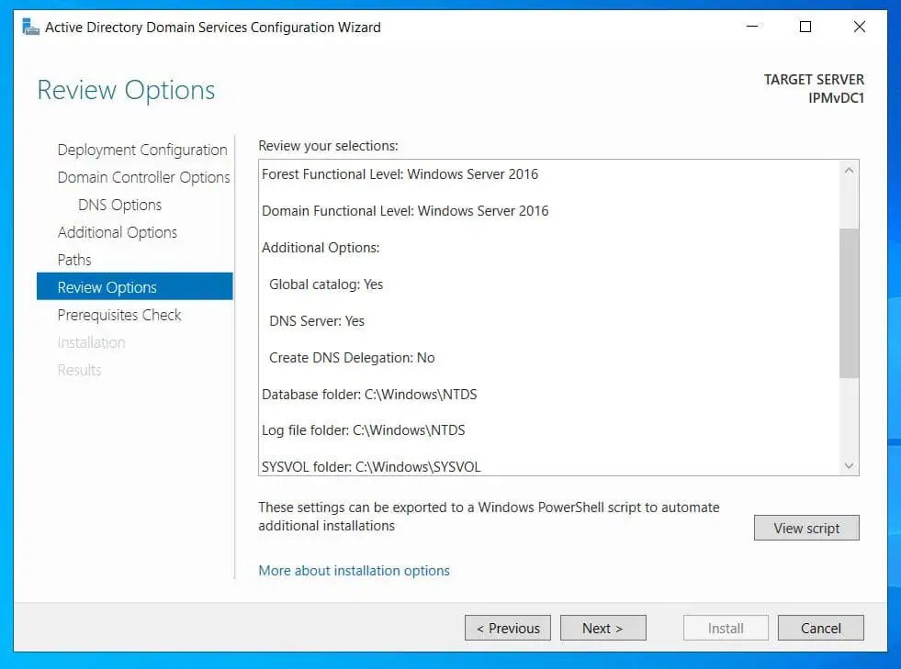Click the Global catalog: Yes line
The image size is (901, 669).
coord(326,284)
